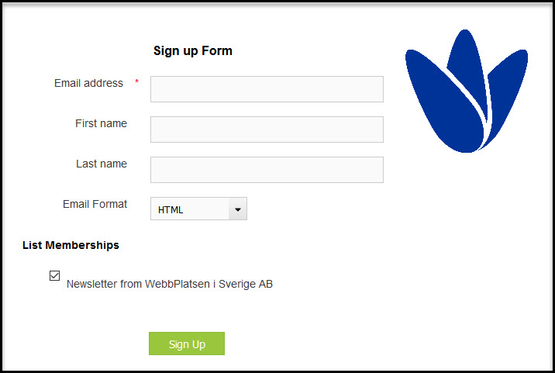The image size is (555, 373).
Task: Click into the First name text box
Action: (x=267, y=130)
